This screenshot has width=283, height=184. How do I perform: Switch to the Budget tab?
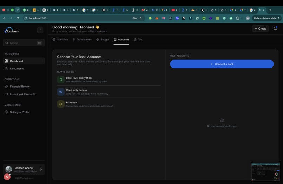click(103, 40)
